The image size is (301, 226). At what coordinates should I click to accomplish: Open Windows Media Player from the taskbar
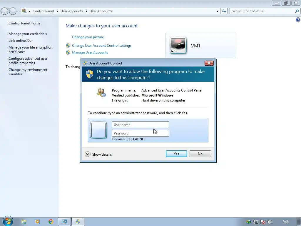point(37,222)
